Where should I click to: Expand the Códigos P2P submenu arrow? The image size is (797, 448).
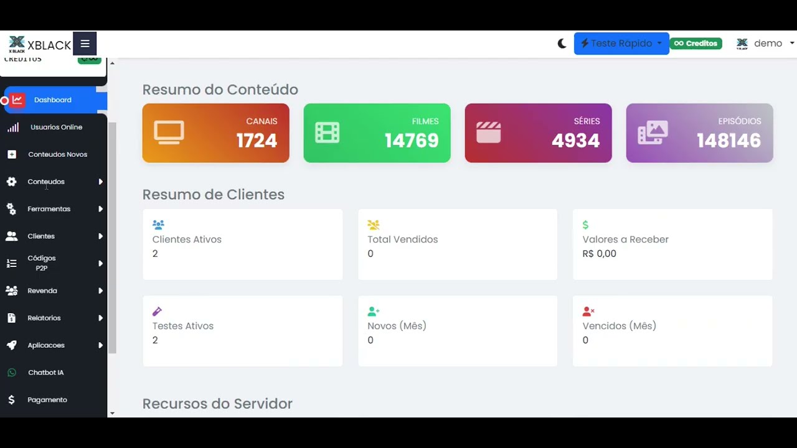(x=100, y=263)
